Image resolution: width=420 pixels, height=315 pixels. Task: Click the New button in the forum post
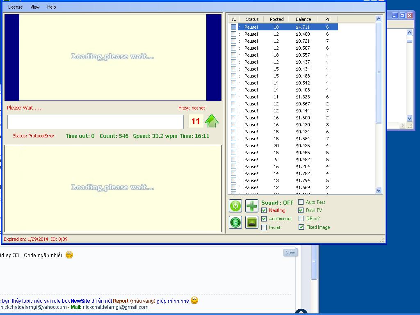point(290,253)
